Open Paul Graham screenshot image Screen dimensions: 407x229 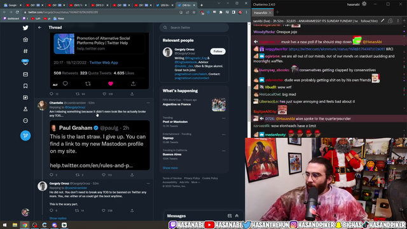[100, 145]
